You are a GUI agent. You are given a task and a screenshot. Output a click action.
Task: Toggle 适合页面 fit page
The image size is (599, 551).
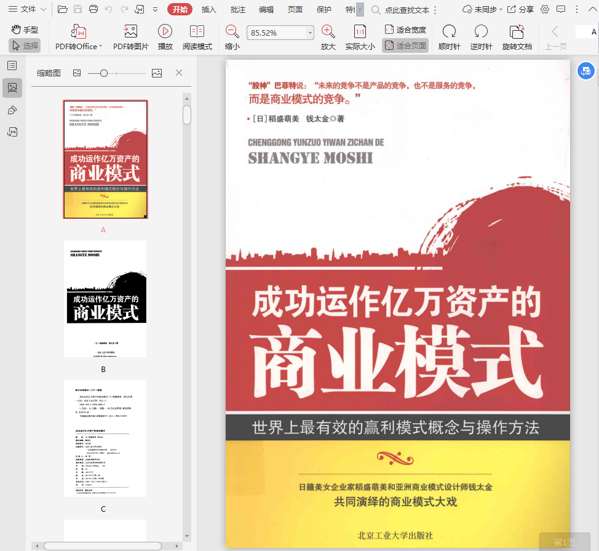pos(405,46)
